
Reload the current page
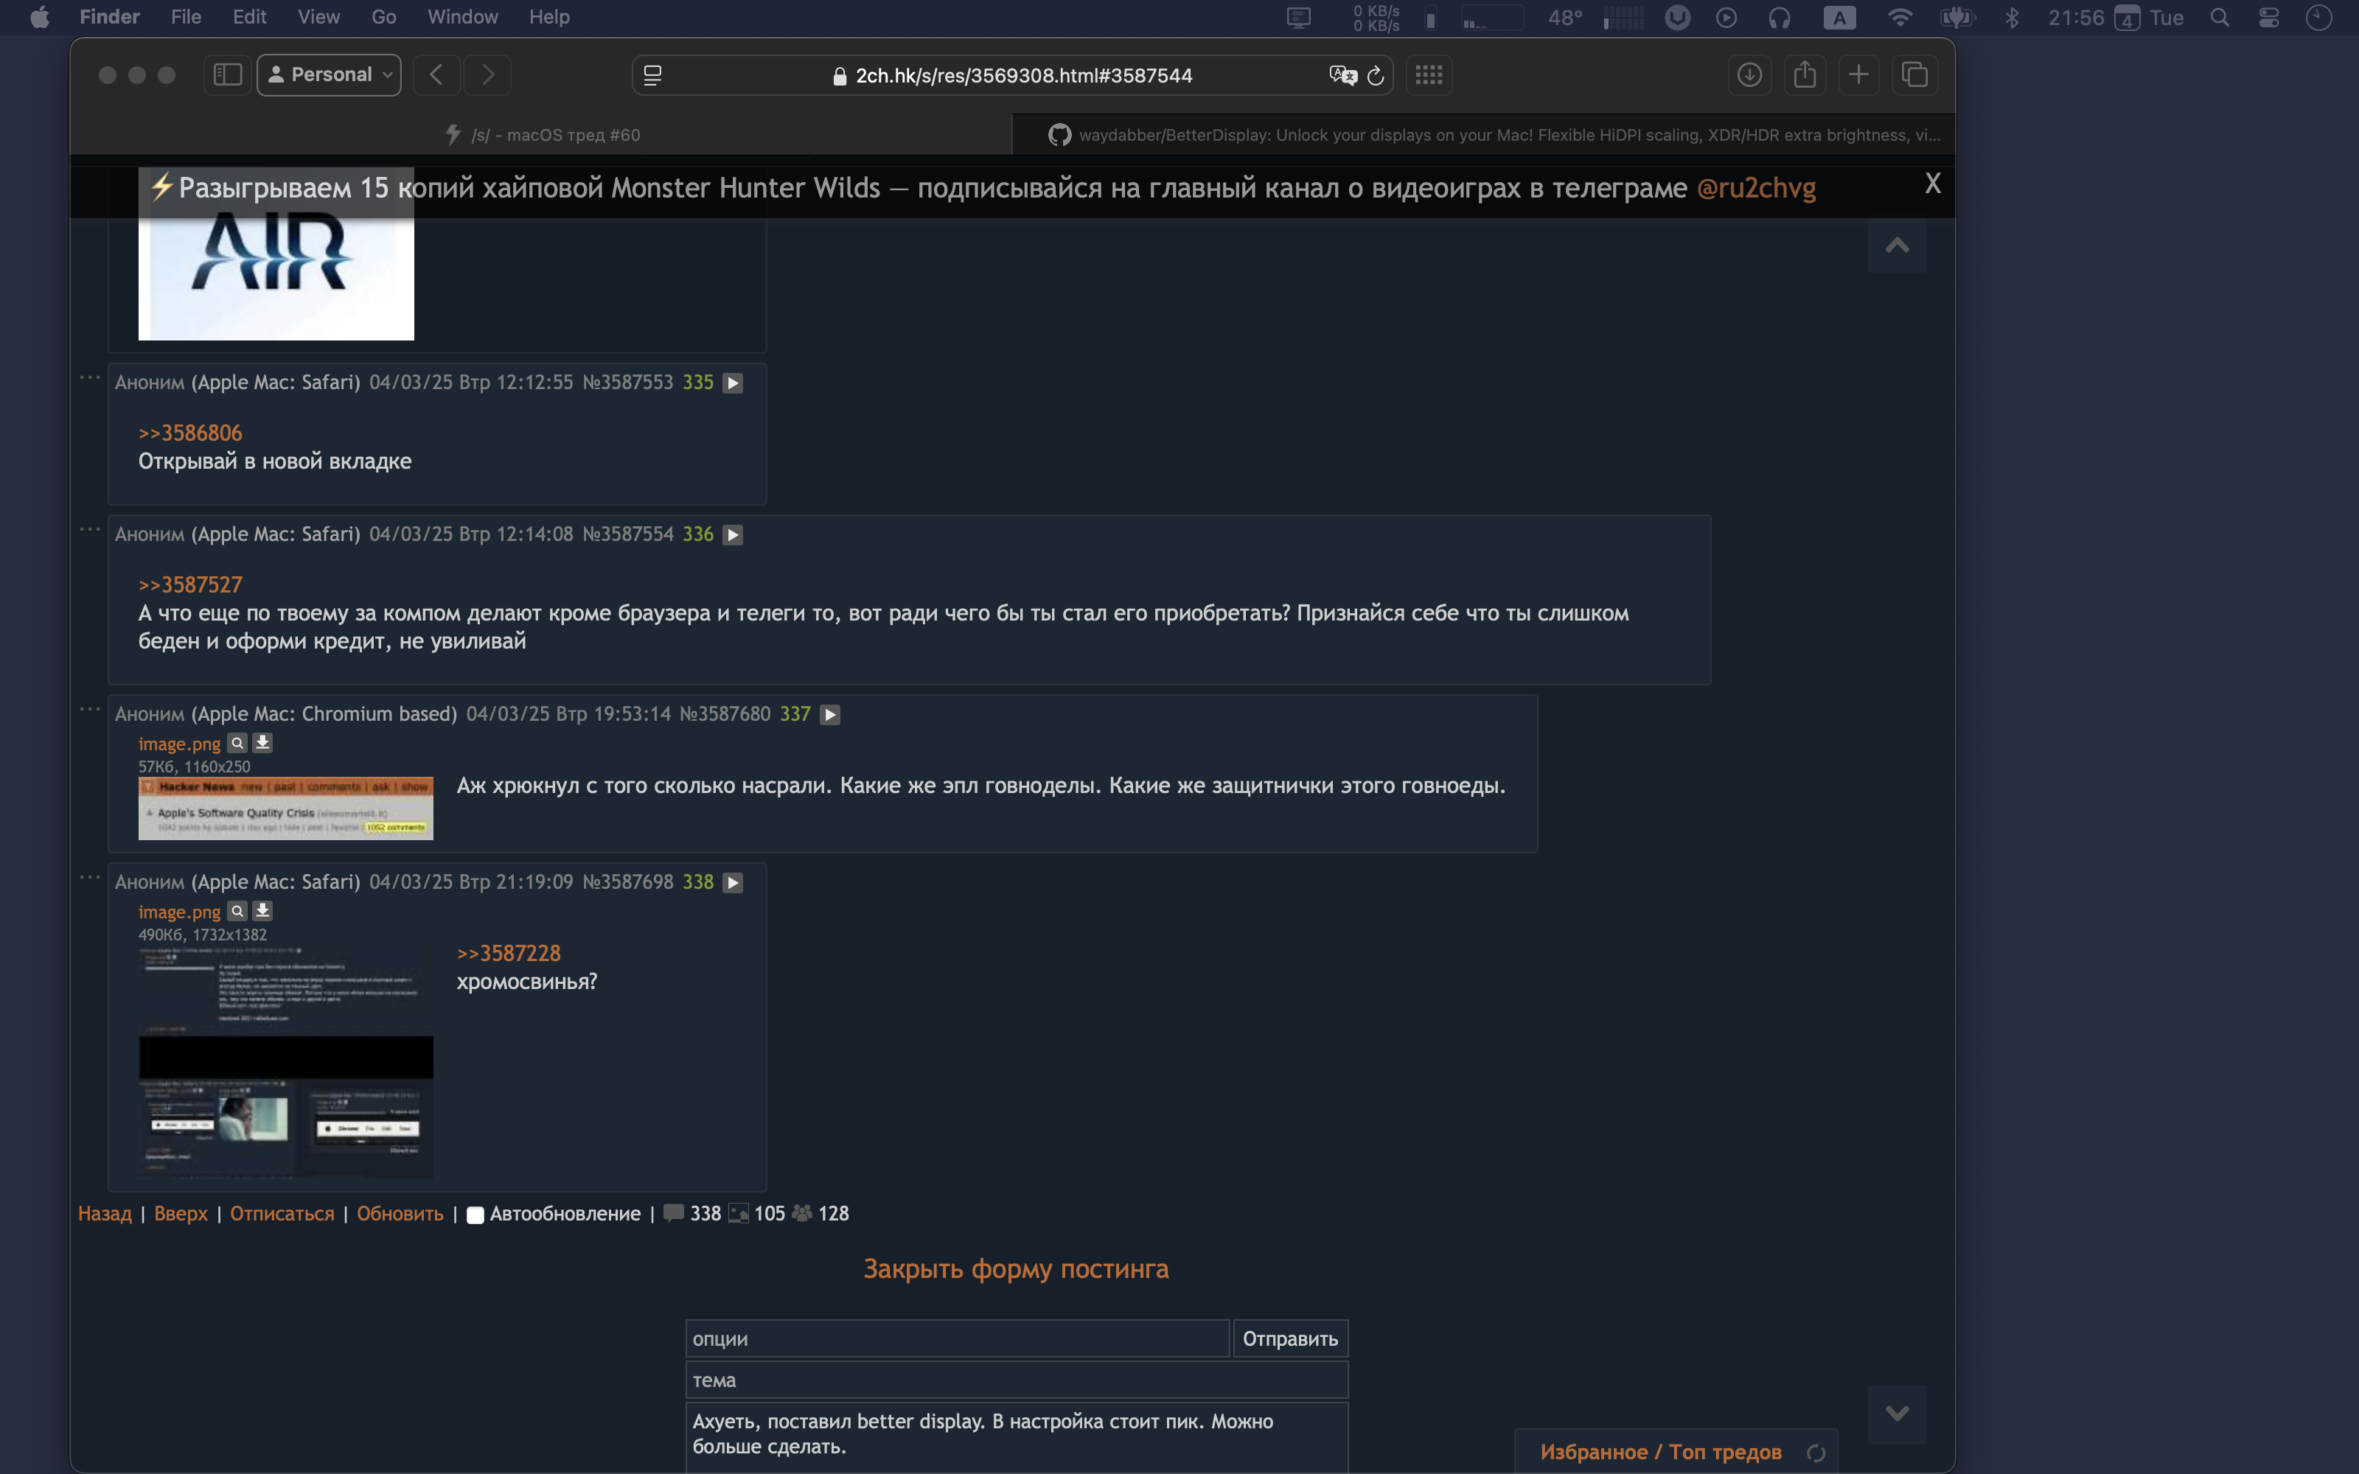pyautogui.click(x=1376, y=75)
